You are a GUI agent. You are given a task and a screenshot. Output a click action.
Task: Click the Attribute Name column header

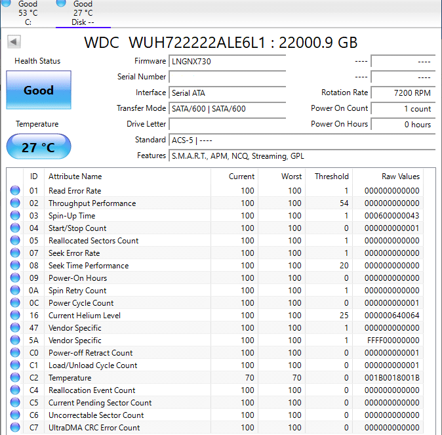tap(127, 176)
